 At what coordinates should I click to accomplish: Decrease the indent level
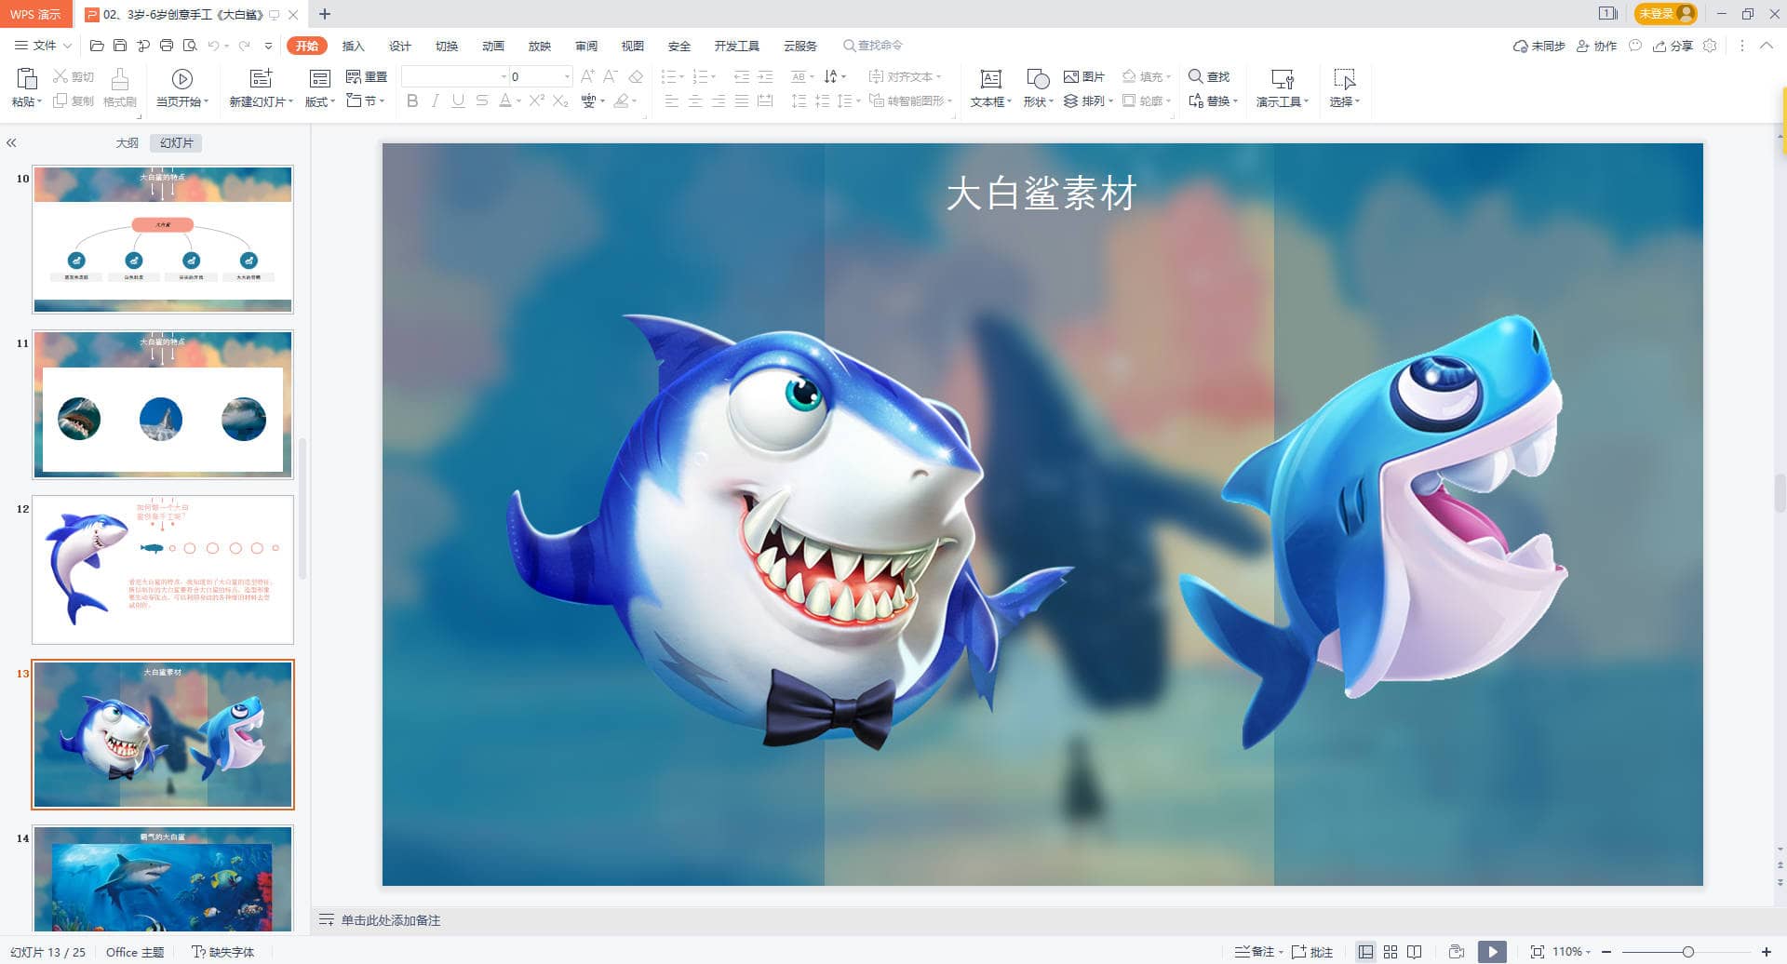pyautogui.click(x=742, y=76)
